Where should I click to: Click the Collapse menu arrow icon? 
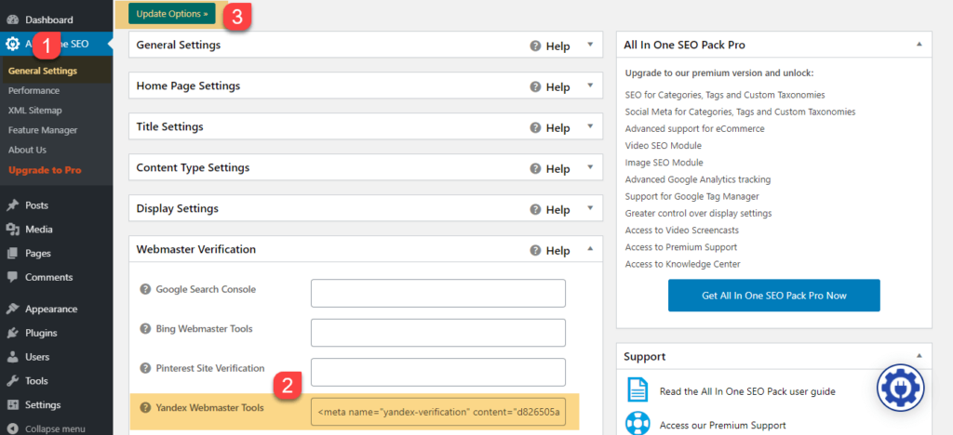13,428
